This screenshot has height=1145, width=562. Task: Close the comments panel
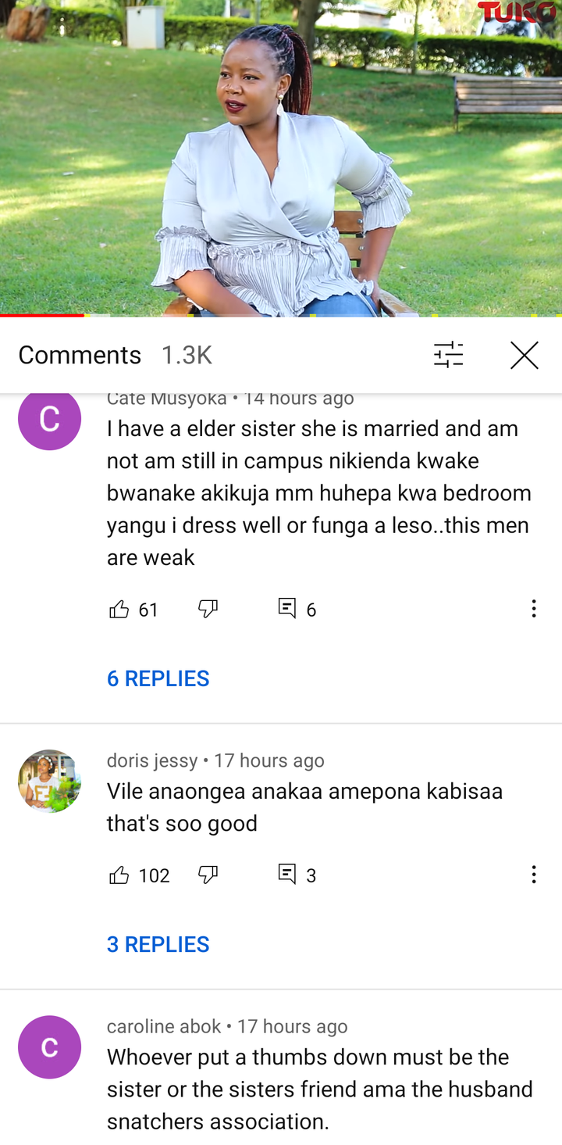525,355
